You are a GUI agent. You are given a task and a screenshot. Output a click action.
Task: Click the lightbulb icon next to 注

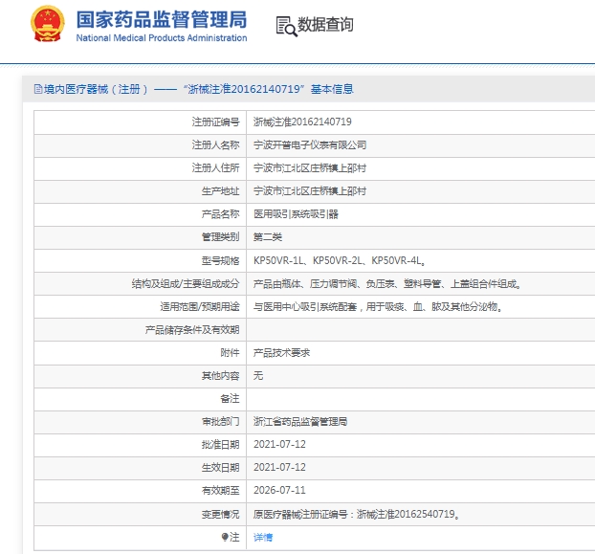225,537
